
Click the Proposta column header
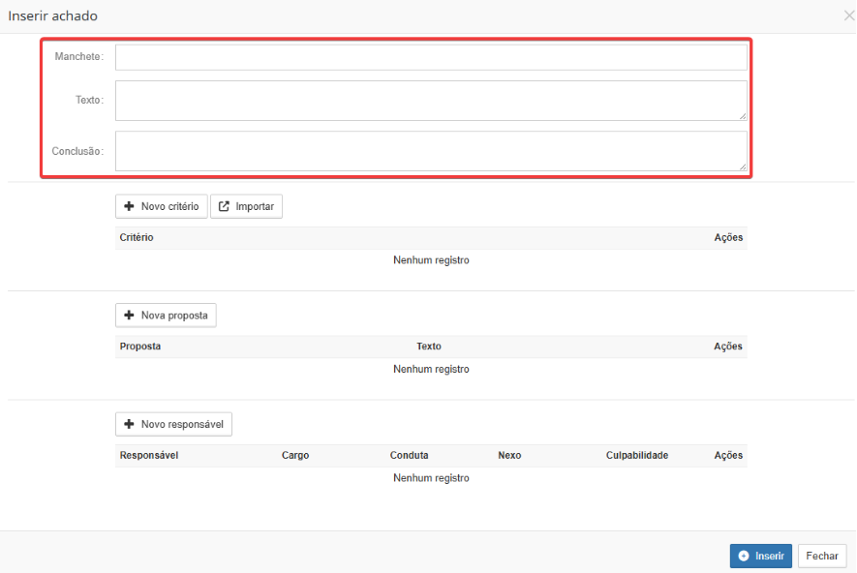tap(139, 346)
